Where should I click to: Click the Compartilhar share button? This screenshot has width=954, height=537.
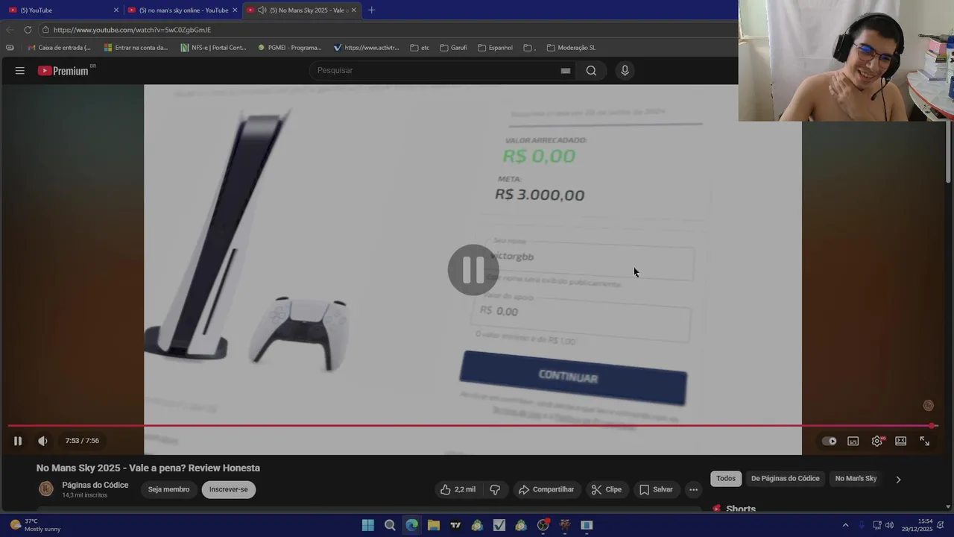point(546,489)
